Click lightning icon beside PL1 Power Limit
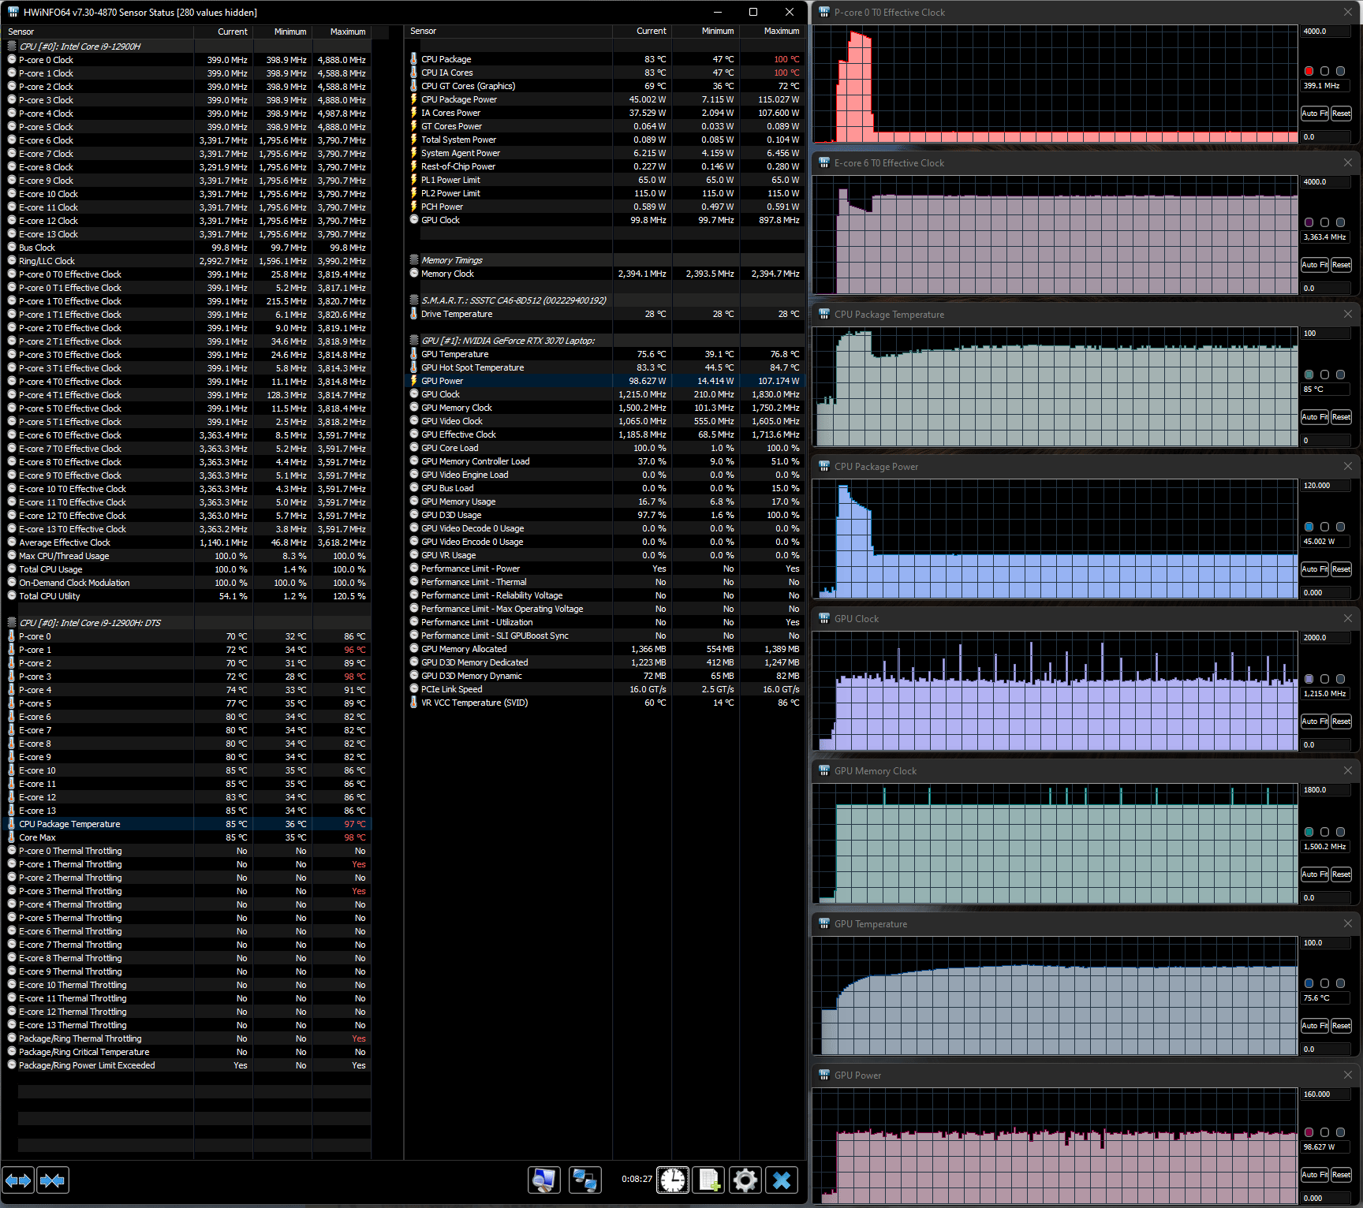 tap(414, 180)
